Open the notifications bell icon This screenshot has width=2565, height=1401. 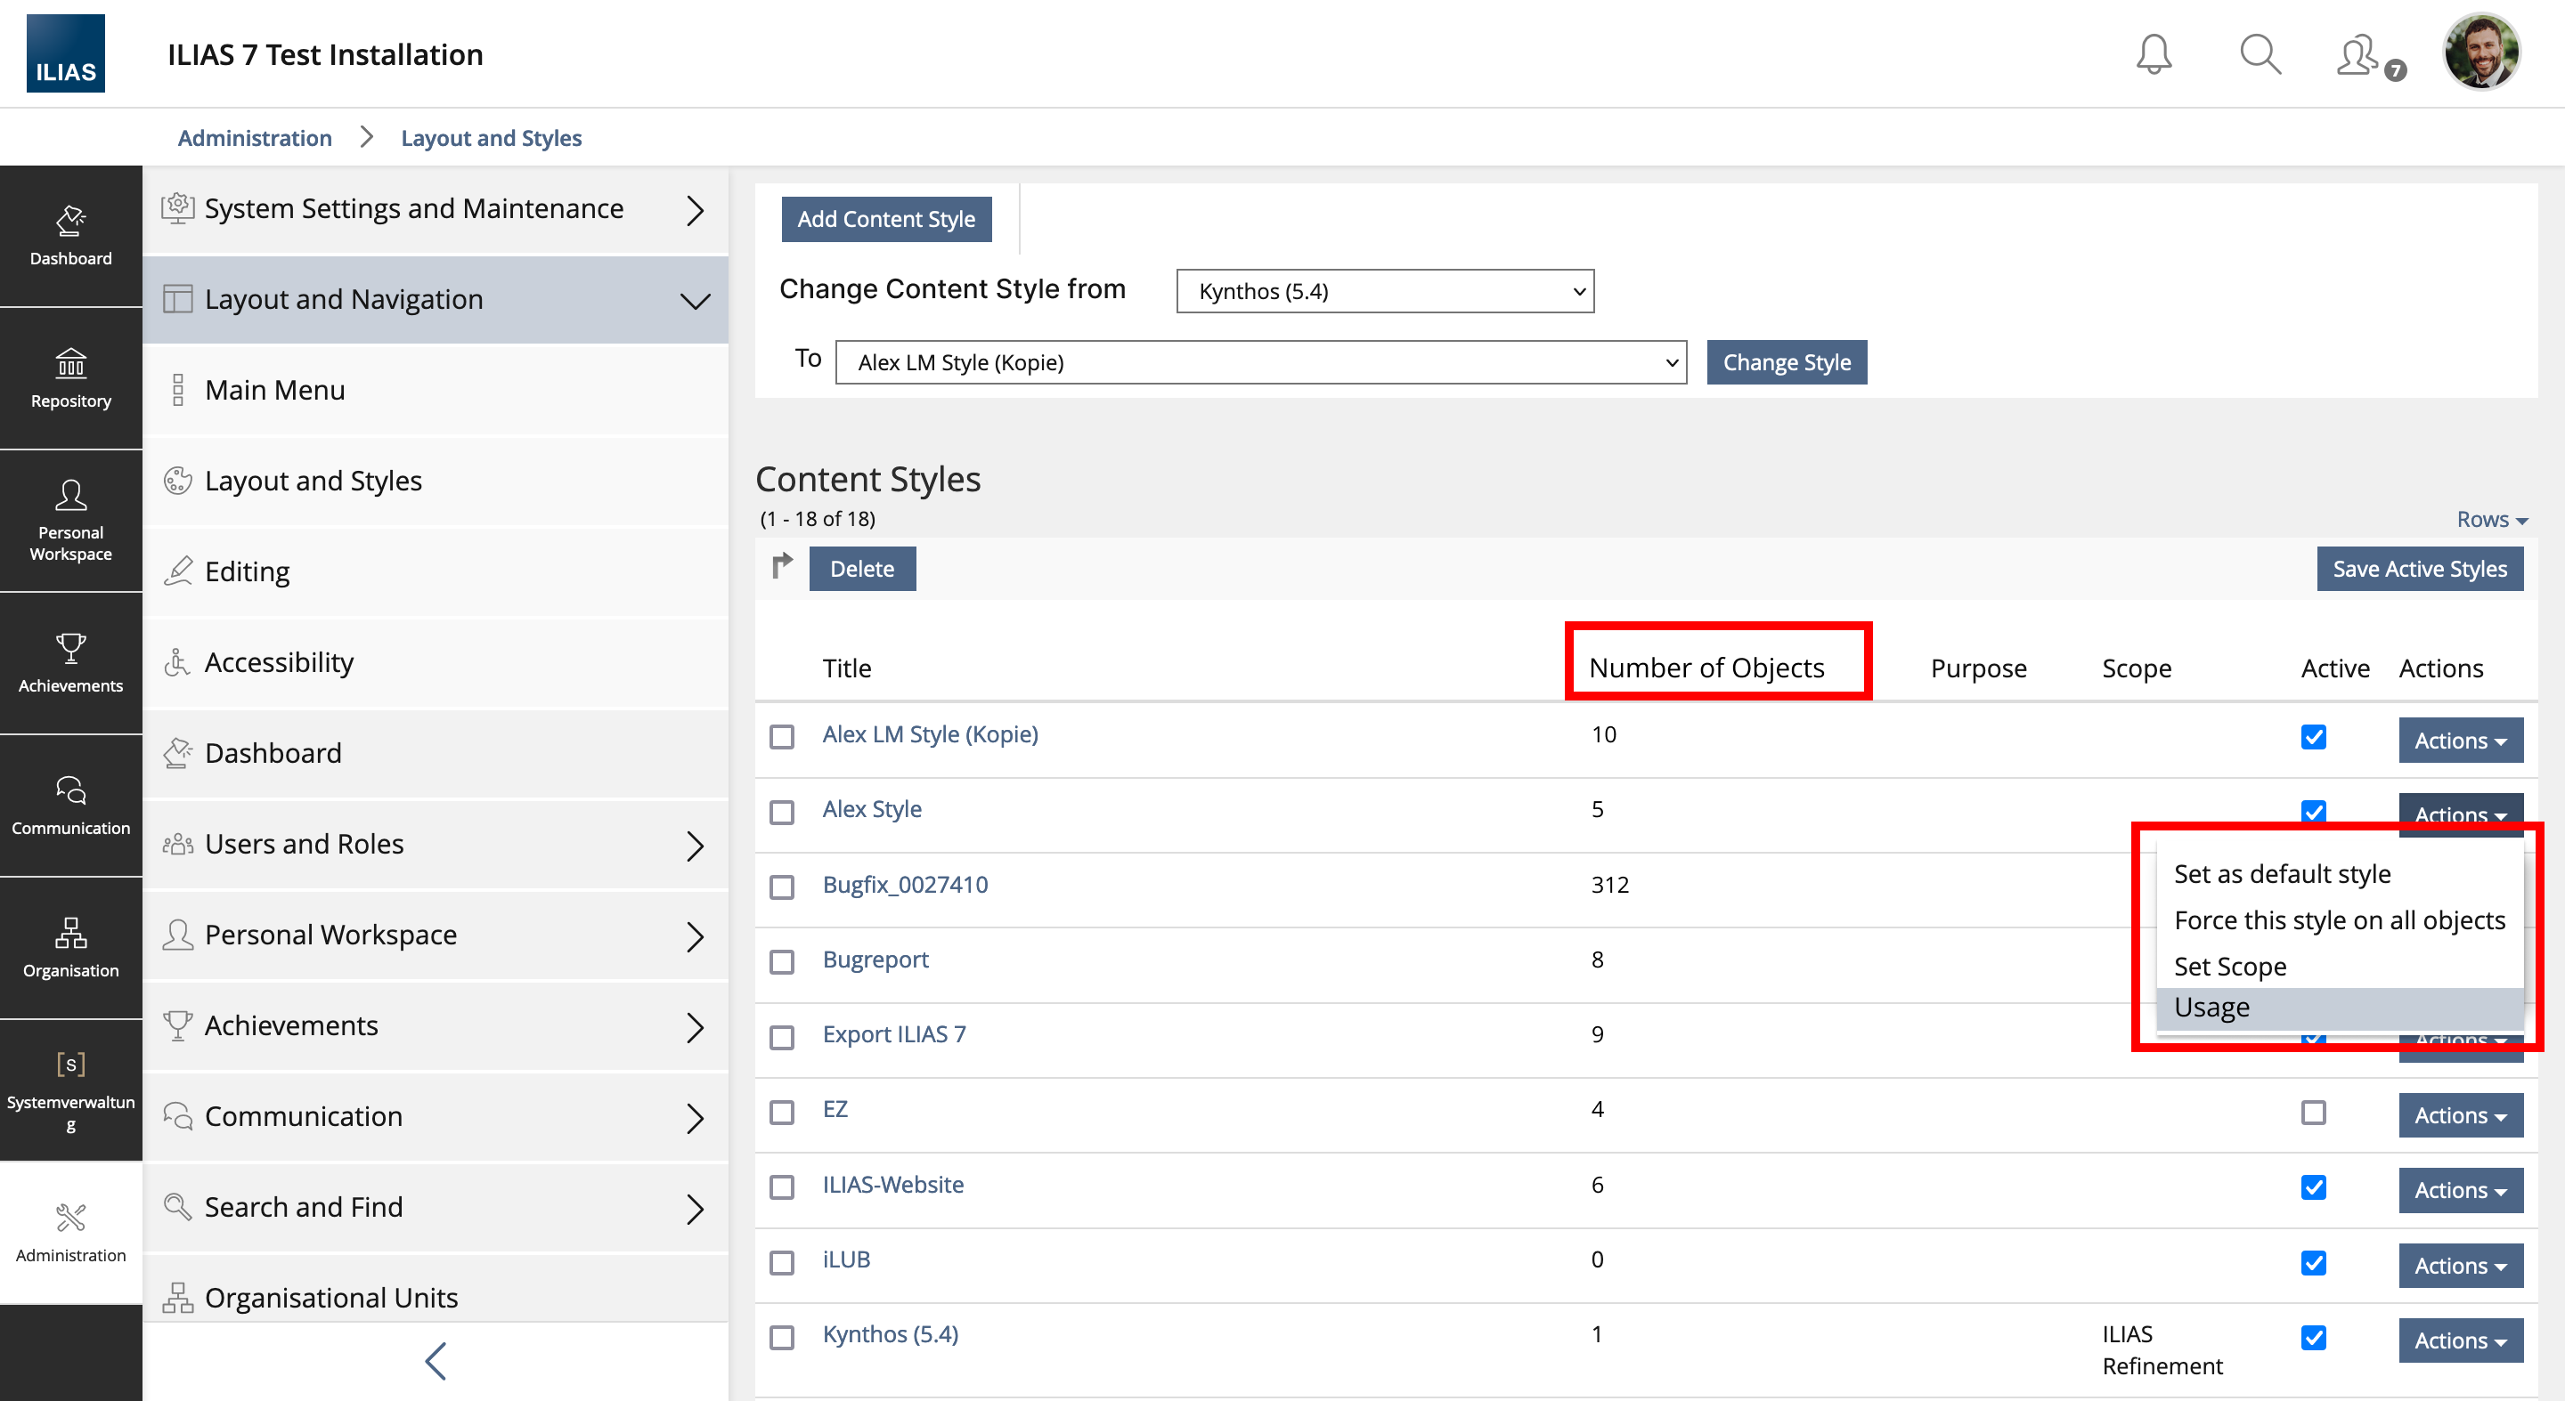(2153, 53)
